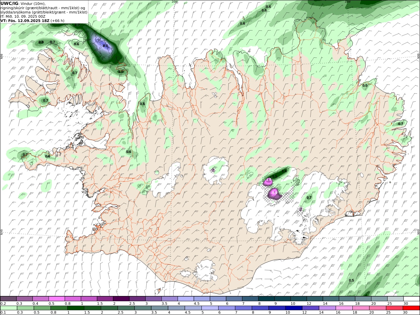Select rain scale swatch between 3 and 3.5
420x315 pixels.
tap(143, 308)
